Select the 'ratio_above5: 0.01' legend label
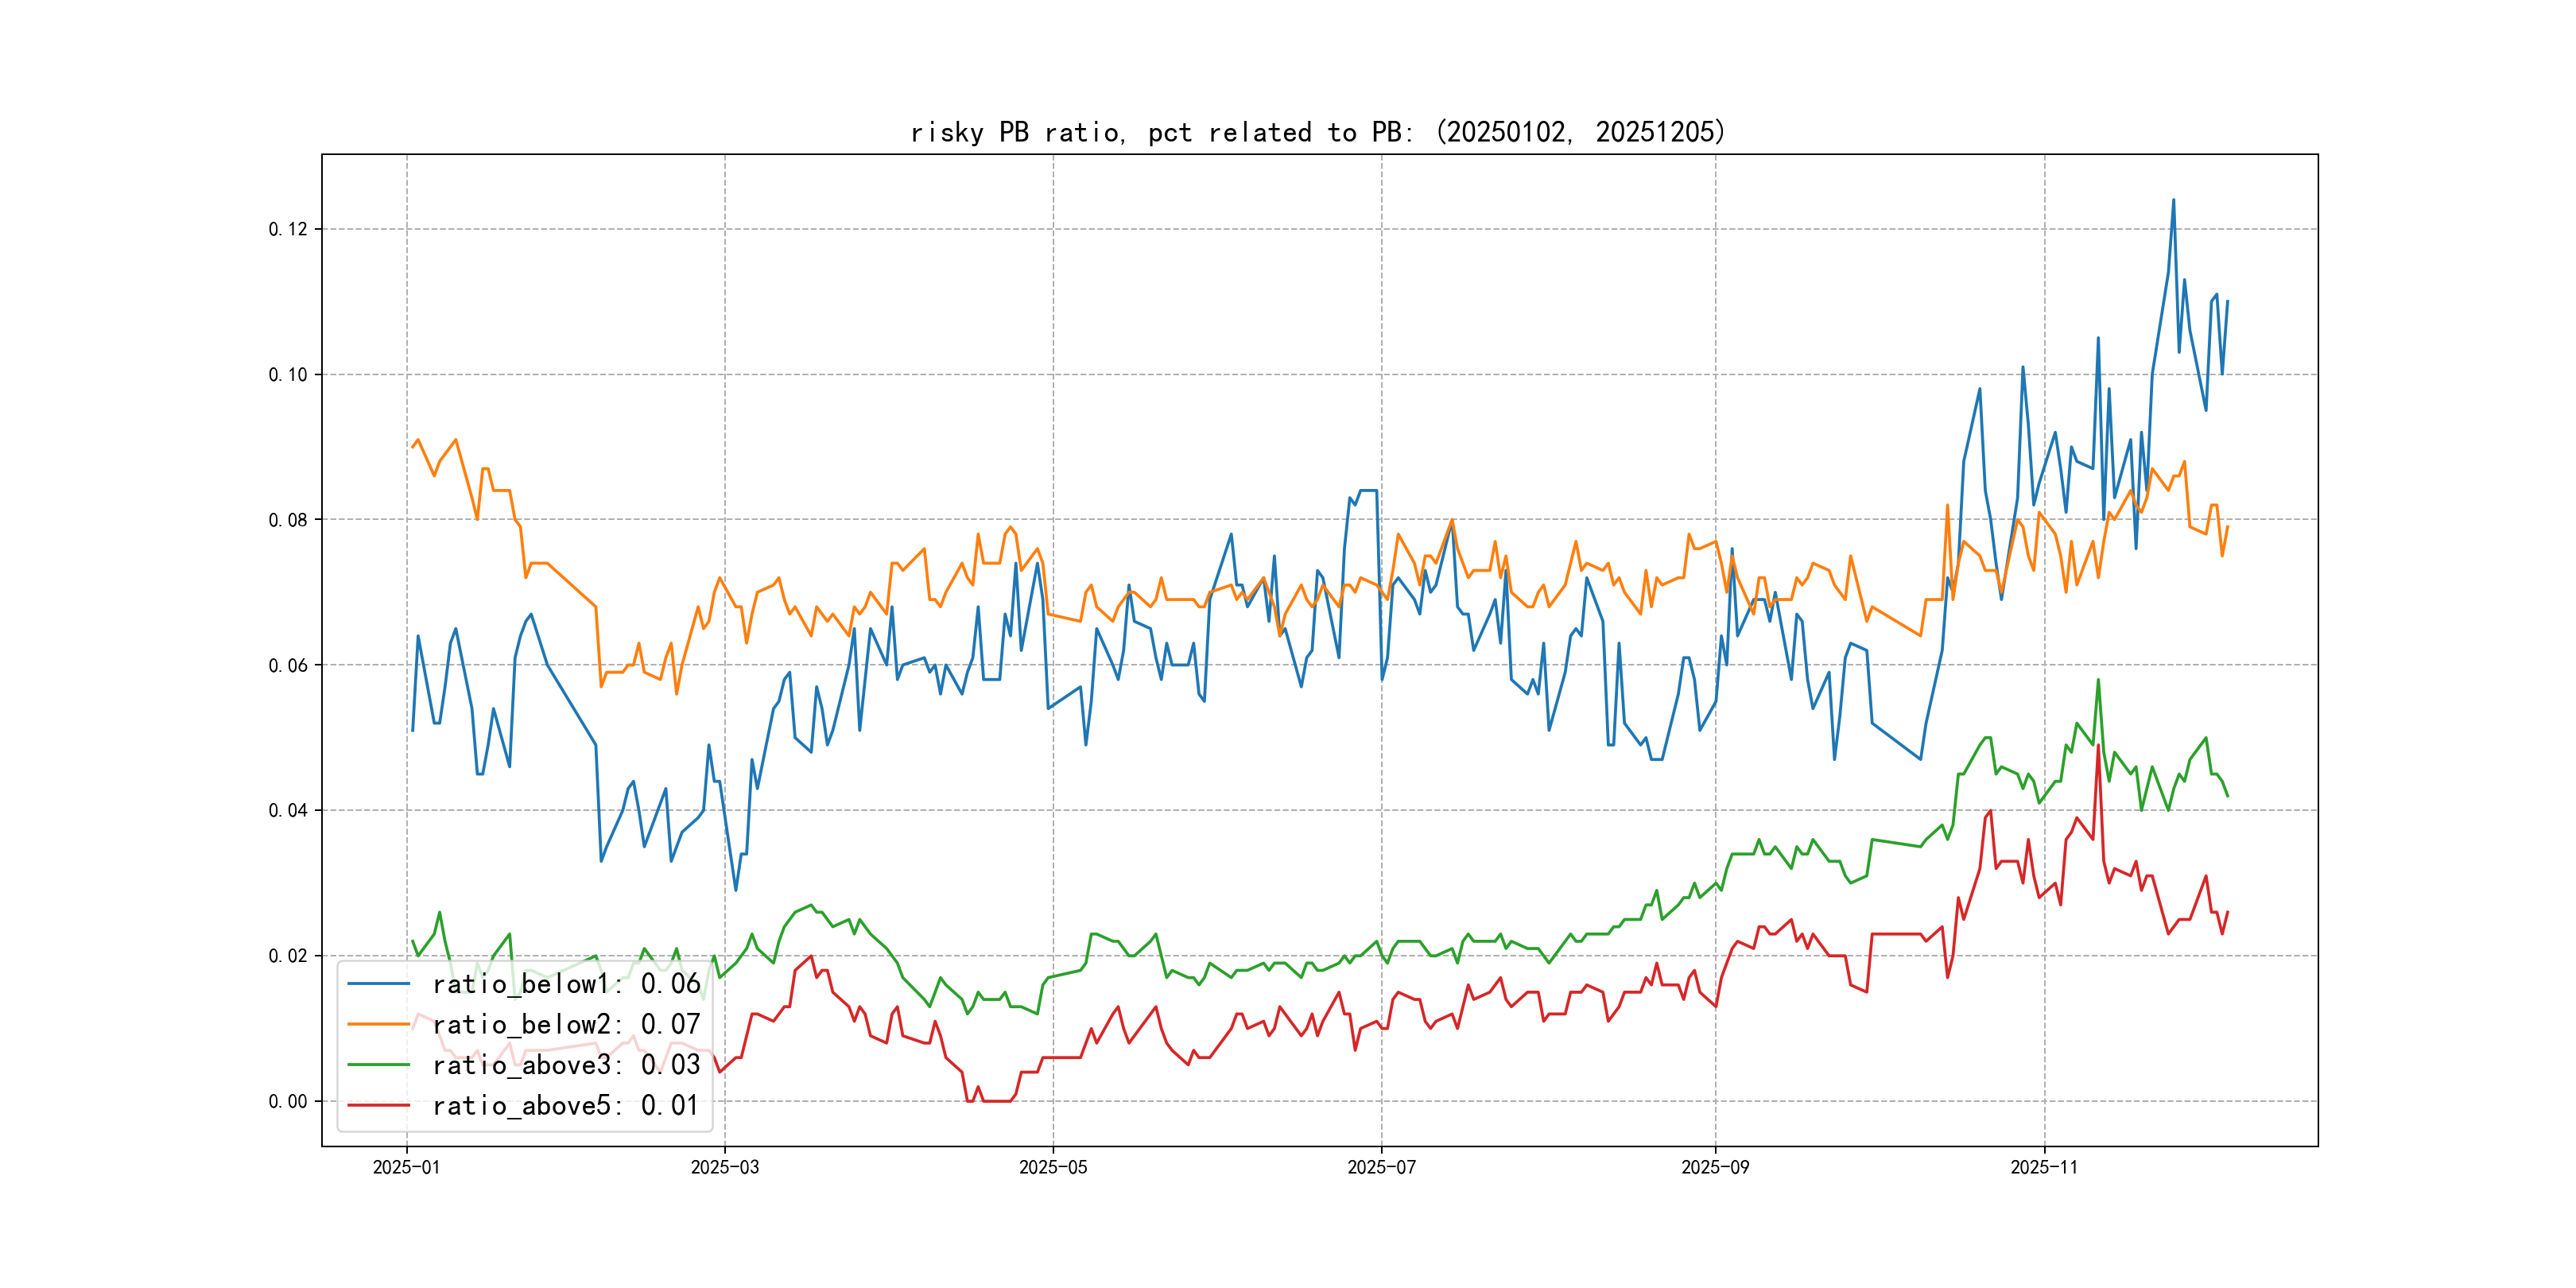 point(566,1105)
